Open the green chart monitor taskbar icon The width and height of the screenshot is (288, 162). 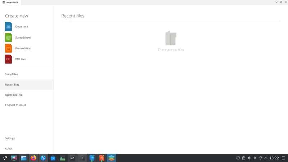pyautogui.click(x=63, y=158)
